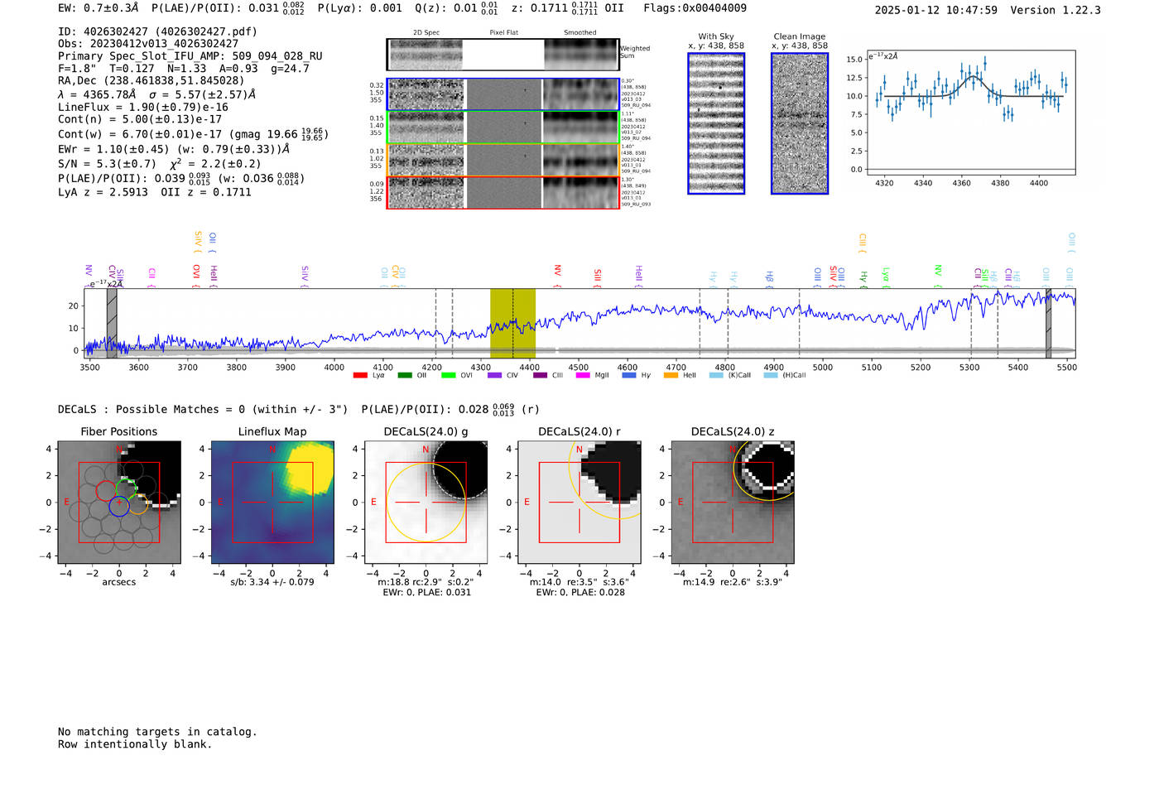This screenshot has width=1159, height=789.
Task: Click the Flags:0x00404009 text in header
Action: coord(695,7)
